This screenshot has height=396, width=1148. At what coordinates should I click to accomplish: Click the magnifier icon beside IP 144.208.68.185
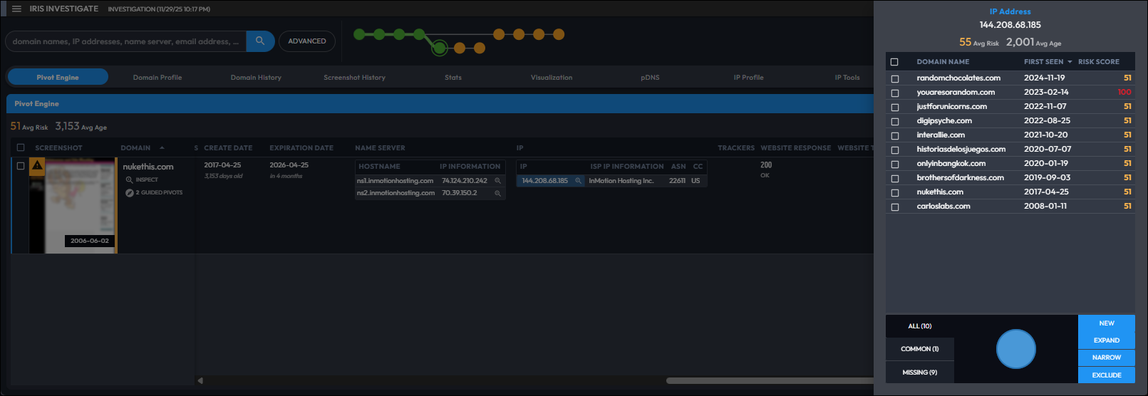[578, 181]
